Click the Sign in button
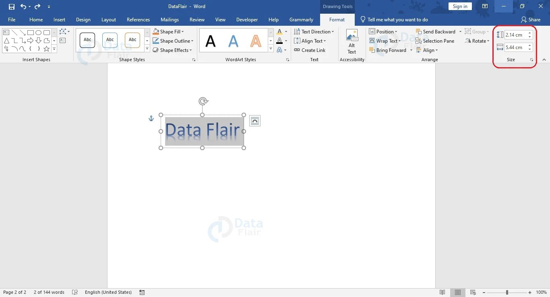This screenshot has width=550, height=297. pyautogui.click(x=460, y=6)
